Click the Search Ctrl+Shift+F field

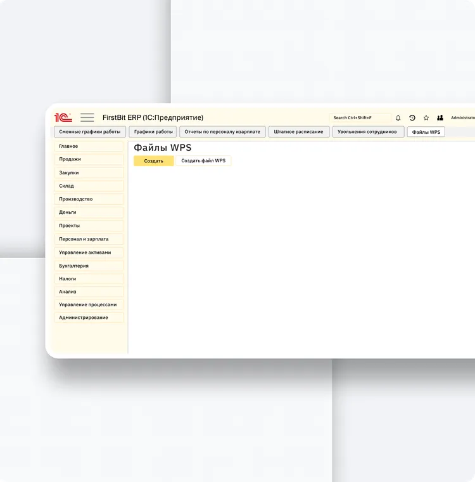tap(360, 118)
